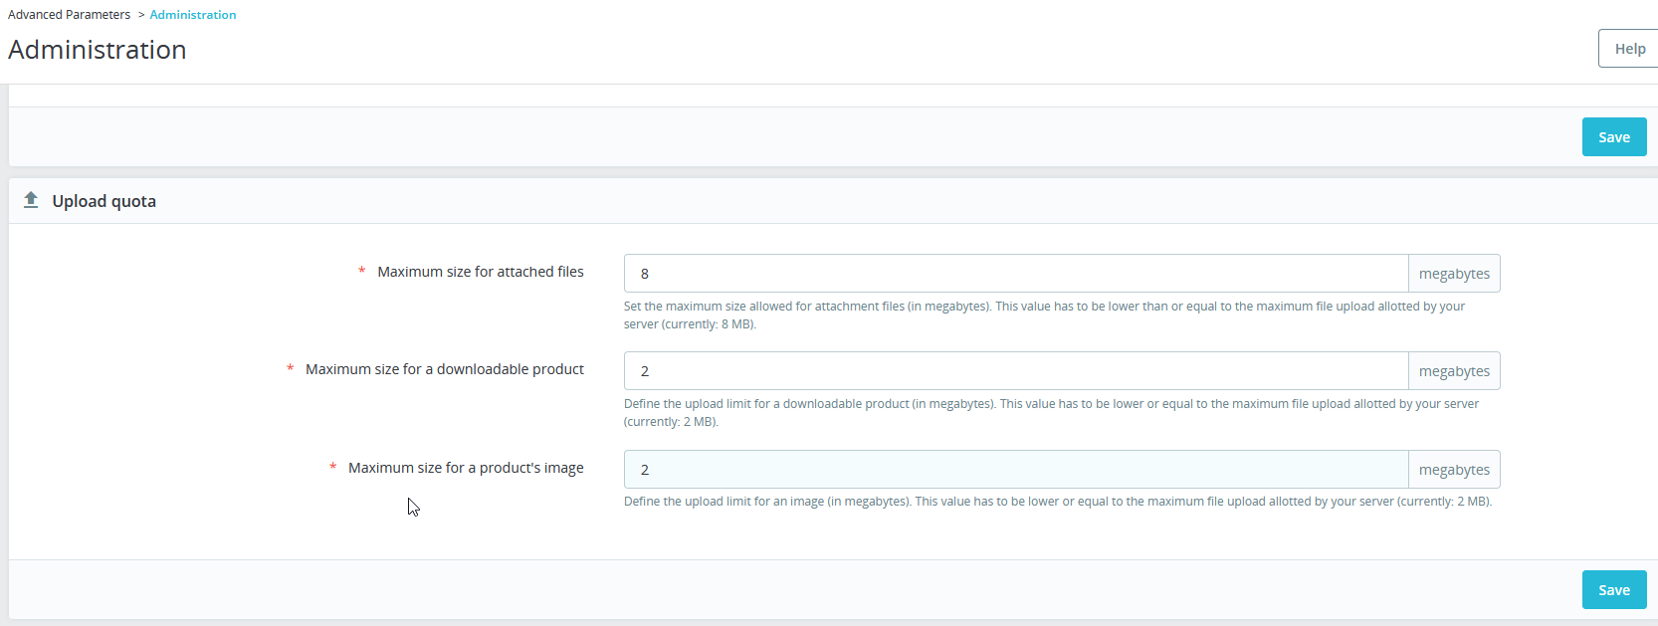Open the Help button
This screenshot has height=626, width=1658.
tap(1628, 49)
